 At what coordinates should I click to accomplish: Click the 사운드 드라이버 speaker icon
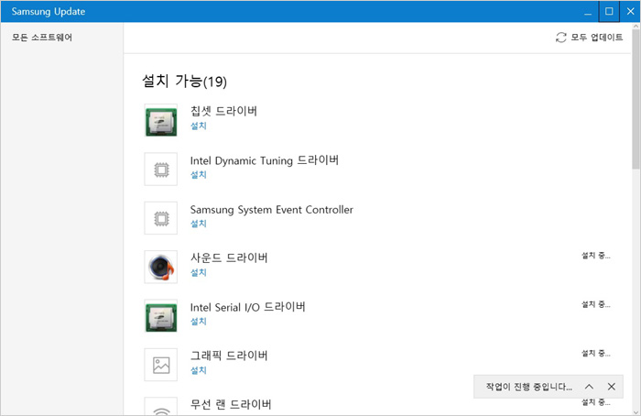pos(161,268)
